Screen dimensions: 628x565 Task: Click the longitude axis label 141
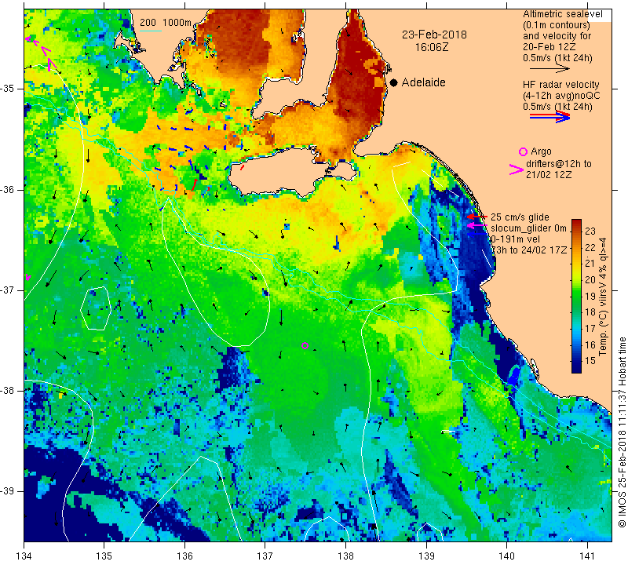pos(587,556)
